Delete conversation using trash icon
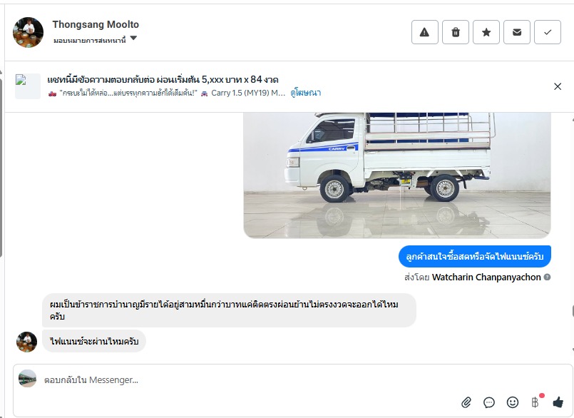Image resolution: width=574 pixels, height=418 pixels. (x=456, y=32)
